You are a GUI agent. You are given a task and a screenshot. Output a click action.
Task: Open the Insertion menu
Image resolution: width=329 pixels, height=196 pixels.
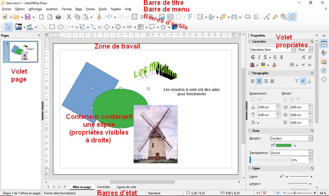52,9
